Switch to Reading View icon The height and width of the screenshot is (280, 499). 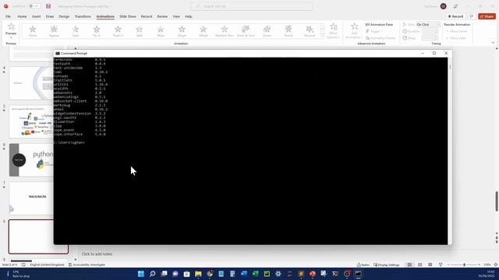point(430,264)
